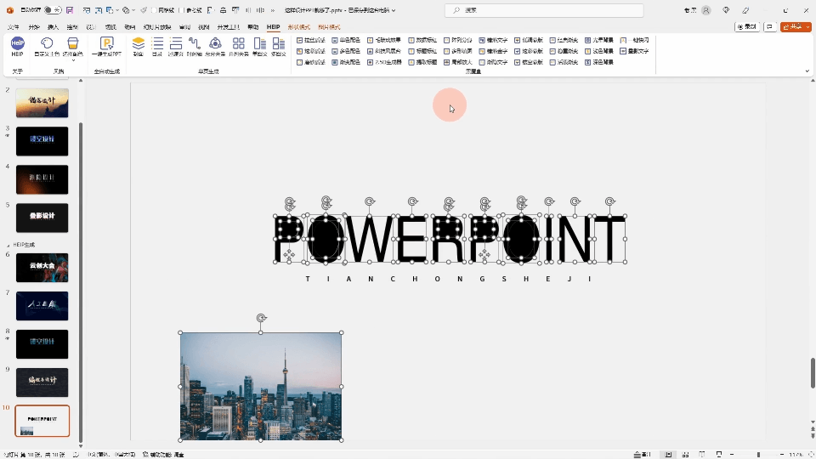Insert the 总分关系 layout
Image resolution: width=816 pixels, height=459 pixels.
[x=215, y=46]
